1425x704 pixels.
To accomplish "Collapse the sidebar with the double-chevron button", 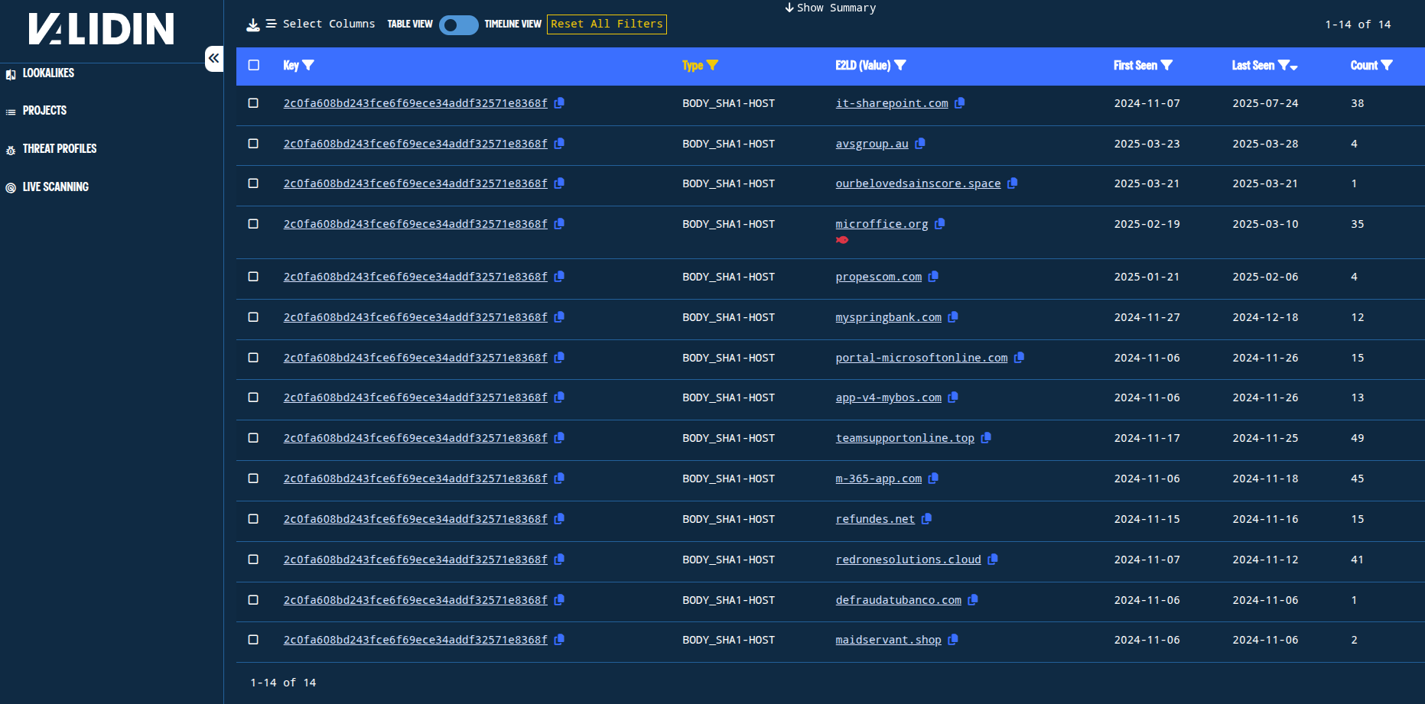I will click(x=214, y=58).
